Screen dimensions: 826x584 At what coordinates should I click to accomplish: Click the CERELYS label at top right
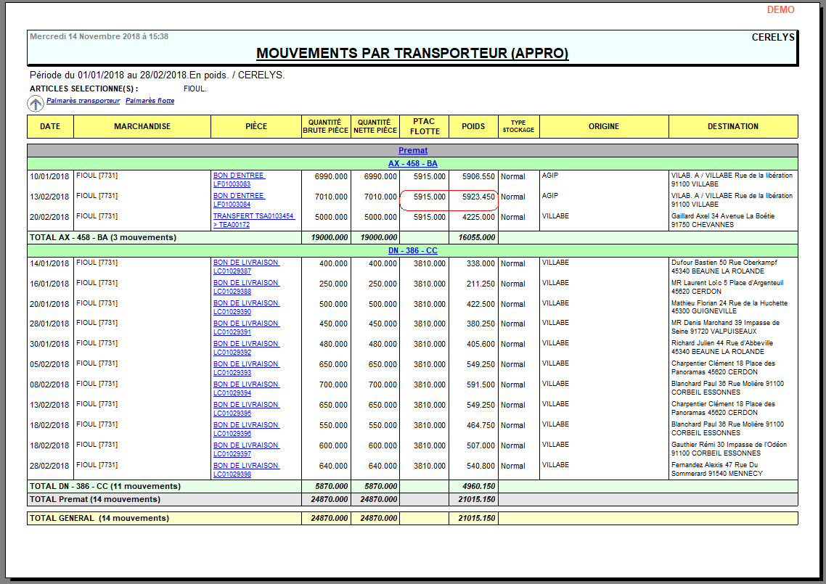(774, 35)
